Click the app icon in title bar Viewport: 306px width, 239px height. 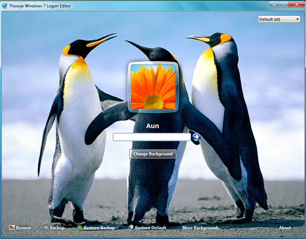(x=4, y=6)
